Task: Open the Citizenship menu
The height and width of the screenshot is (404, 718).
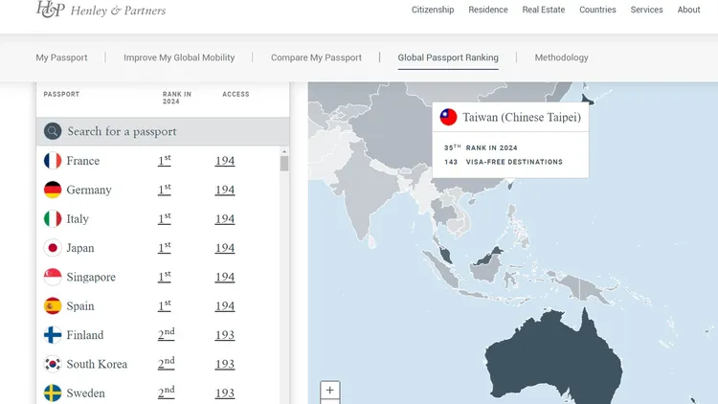Action: coord(433,10)
